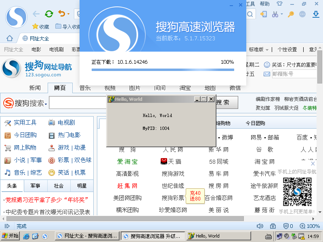323x242 pixels.
Task: Click the status bar sidebar toggle icon
Action: pyautogui.click(x=7, y=226)
